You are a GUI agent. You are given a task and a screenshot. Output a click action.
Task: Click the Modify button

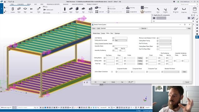(113, 82)
